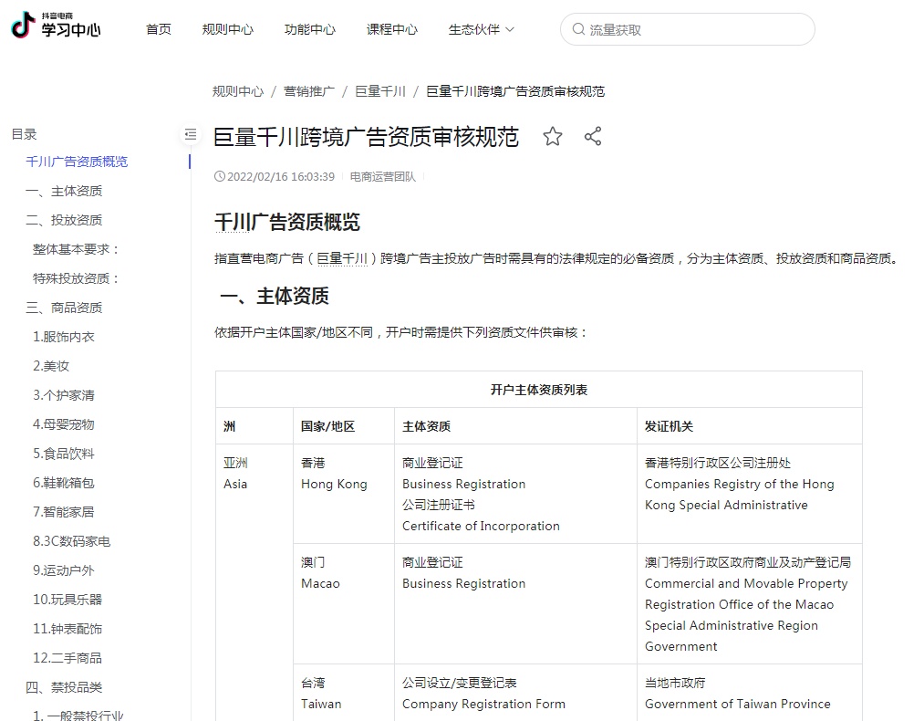Jump to 四、禁投品类 section
Image resolution: width=924 pixels, height=721 pixels.
(64, 687)
